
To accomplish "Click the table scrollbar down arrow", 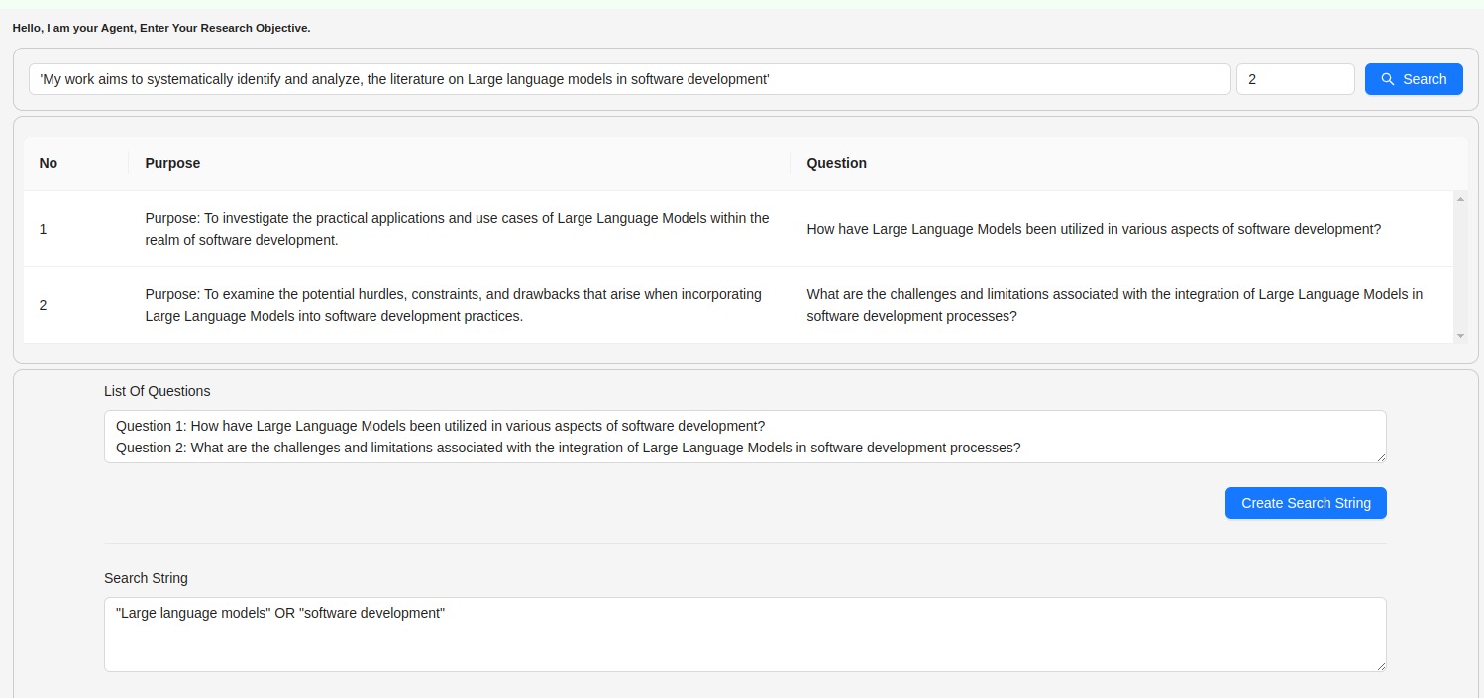I will [1460, 336].
